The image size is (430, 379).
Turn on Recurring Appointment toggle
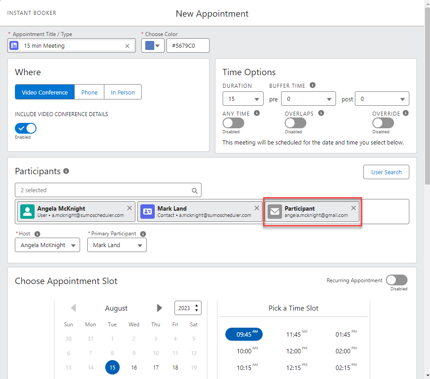point(396,280)
